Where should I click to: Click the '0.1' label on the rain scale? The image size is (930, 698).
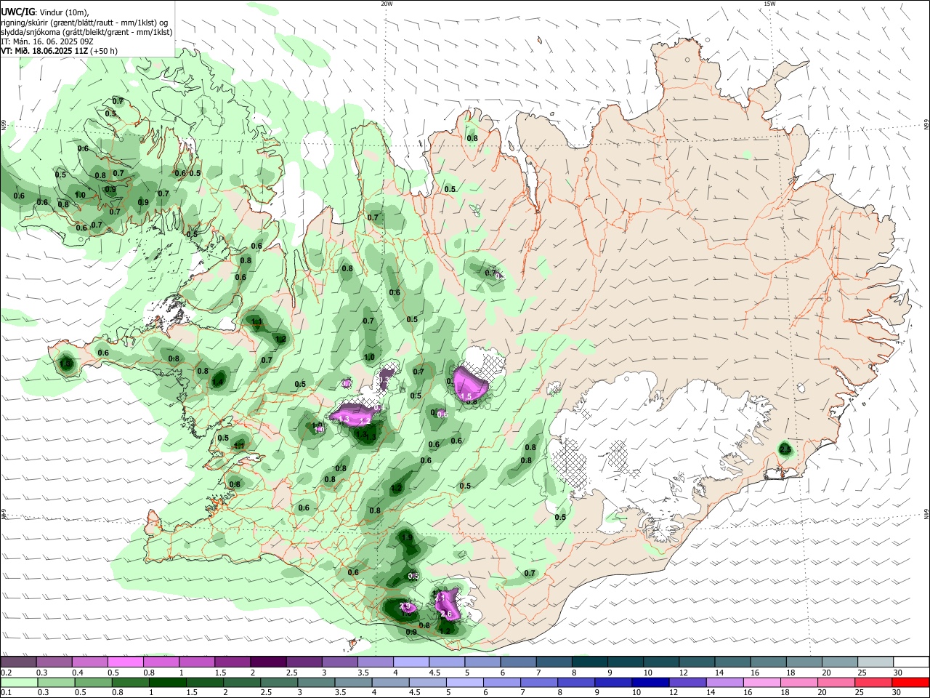click(7, 693)
